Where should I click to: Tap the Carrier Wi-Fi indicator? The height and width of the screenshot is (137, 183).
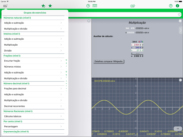click(5, 2)
